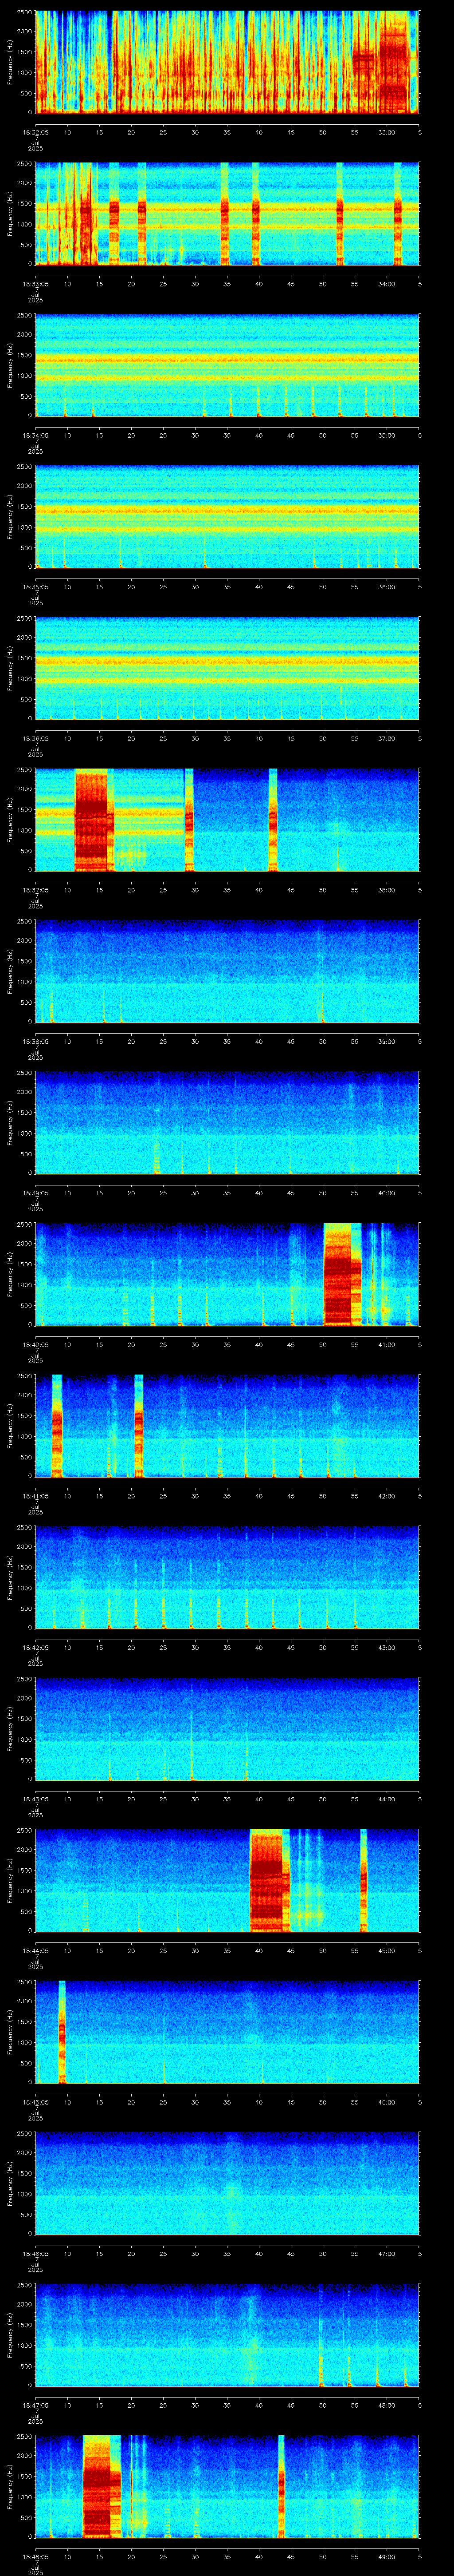Click the 45:00 minute tick label

coord(387,1950)
